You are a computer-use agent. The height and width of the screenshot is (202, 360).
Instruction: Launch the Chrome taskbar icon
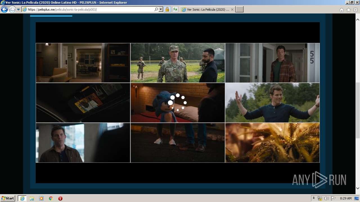tap(51, 198)
